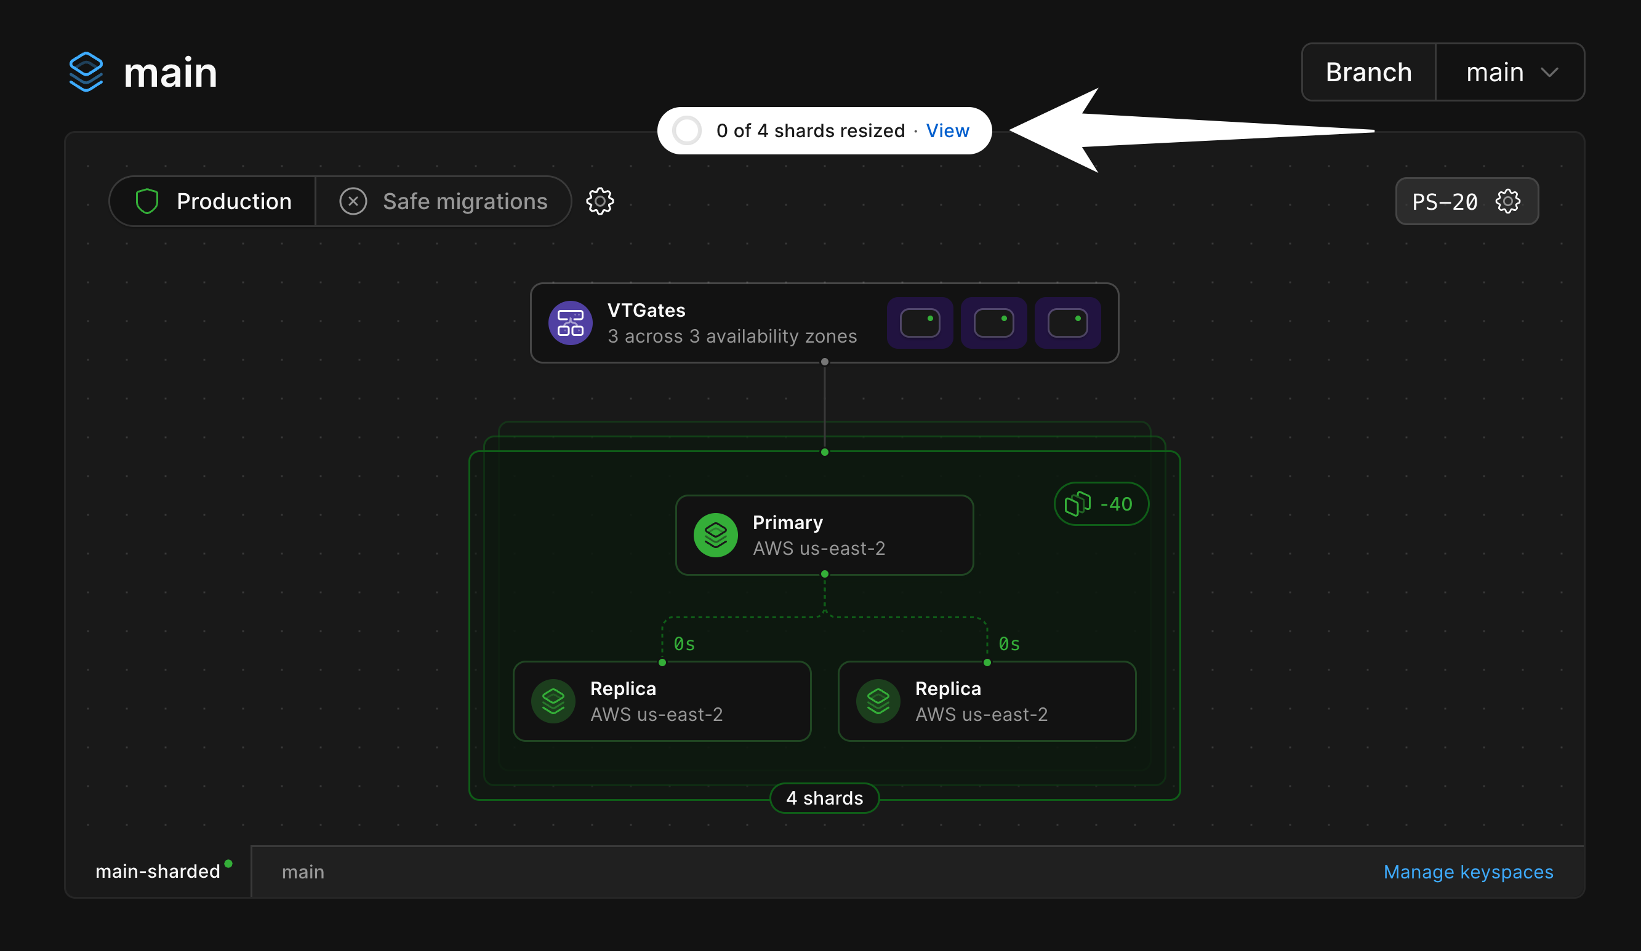Image resolution: width=1641 pixels, height=951 pixels.
Task: Switch to the main keyspace tab
Action: pos(303,872)
